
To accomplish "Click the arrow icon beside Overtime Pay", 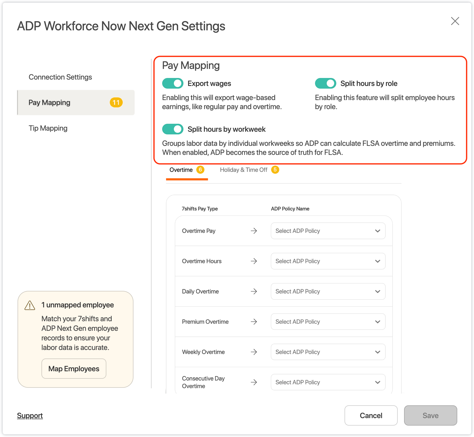I will (254, 231).
